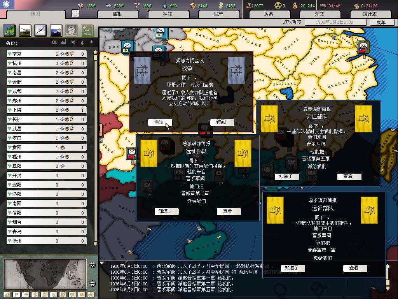398x299 pixels.
Task: Click 查看 in 晋綏軍第二軍 dialog
Action: 229,211
